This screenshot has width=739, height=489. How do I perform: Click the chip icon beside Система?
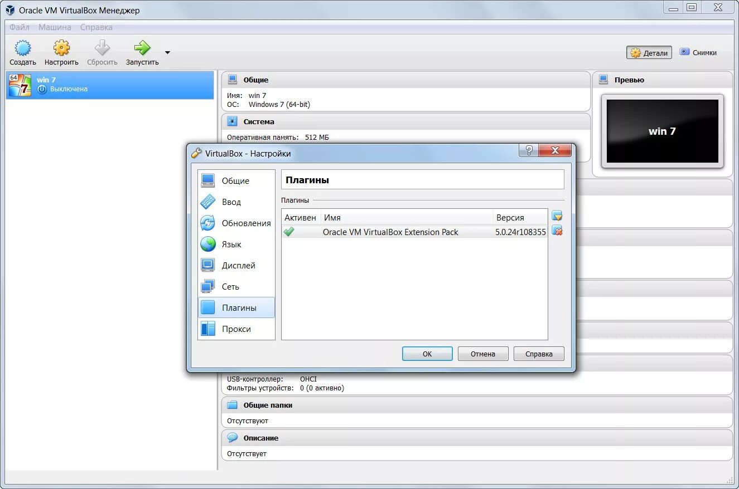pos(233,121)
